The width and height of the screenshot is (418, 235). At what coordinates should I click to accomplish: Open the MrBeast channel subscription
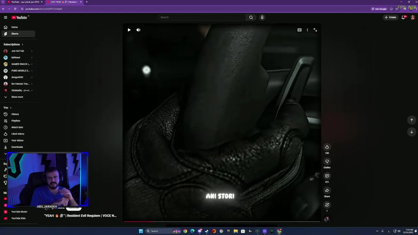click(x=18, y=57)
